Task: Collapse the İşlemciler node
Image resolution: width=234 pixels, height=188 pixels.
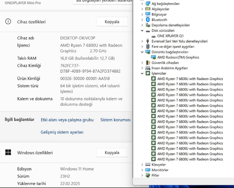Action: (142, 73)
